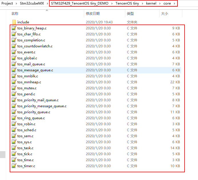Navigate to Project in the address bar
This screenshot has height=180, width=198.
click(x=7, y=3)
